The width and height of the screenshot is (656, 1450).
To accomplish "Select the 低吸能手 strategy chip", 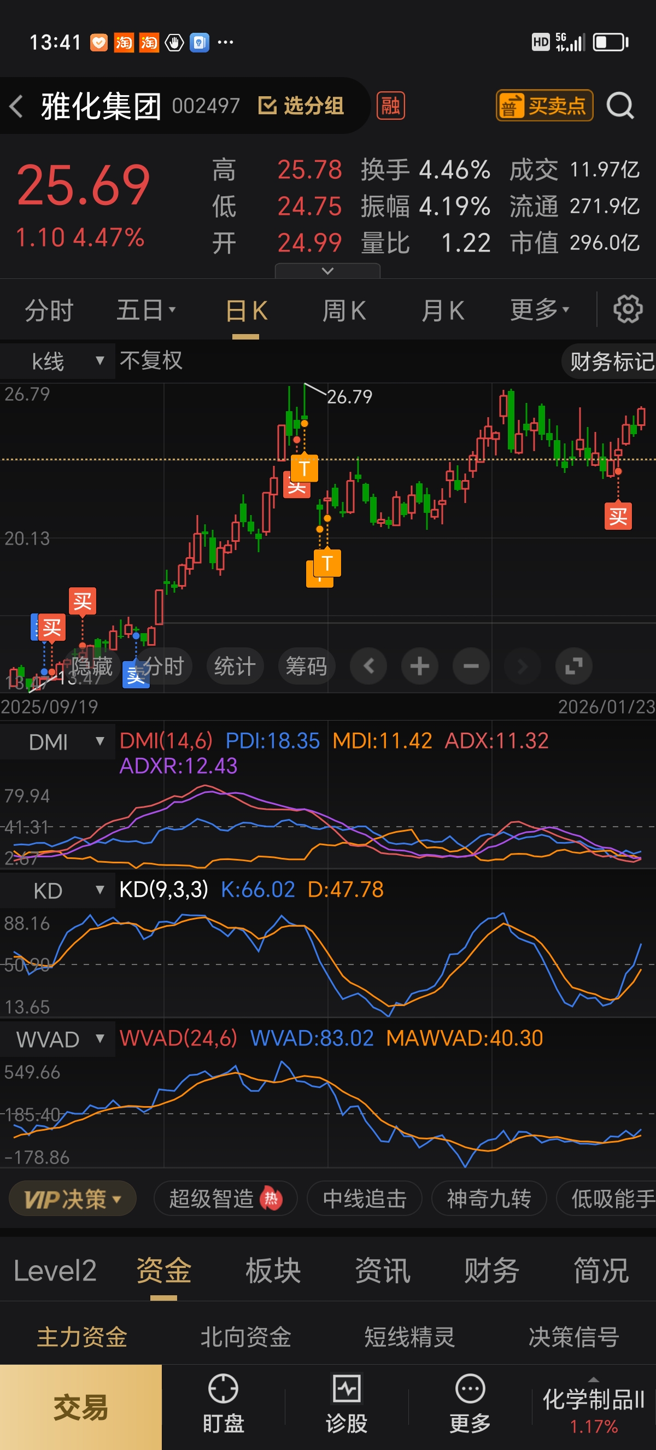I will coord(606,1199).
